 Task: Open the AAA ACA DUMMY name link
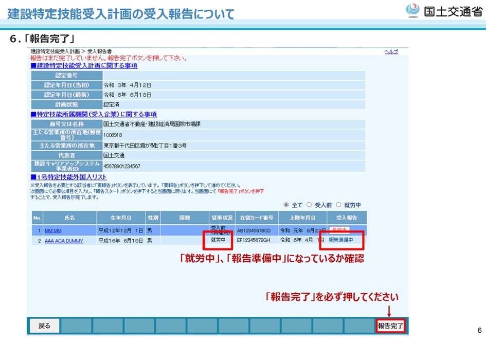point(64,241)
